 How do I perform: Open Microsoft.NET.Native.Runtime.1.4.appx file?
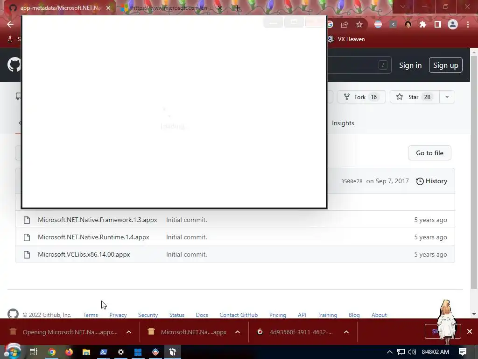[x=93, y=237]
